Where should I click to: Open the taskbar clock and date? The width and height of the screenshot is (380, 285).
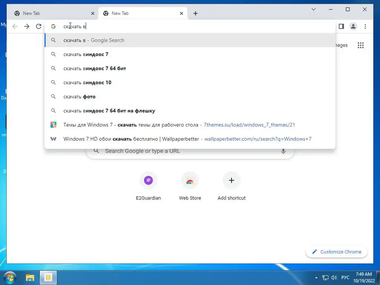click(364, 278)
